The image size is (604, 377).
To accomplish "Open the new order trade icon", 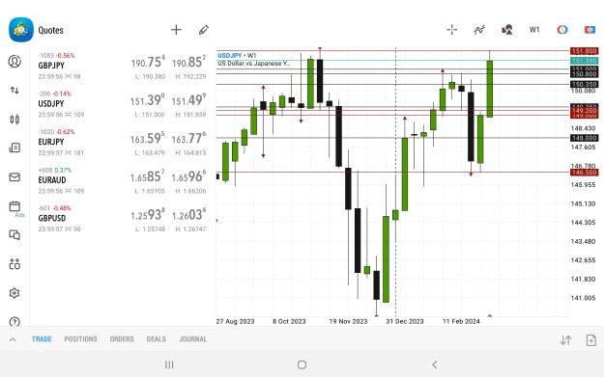I will 590,30.
